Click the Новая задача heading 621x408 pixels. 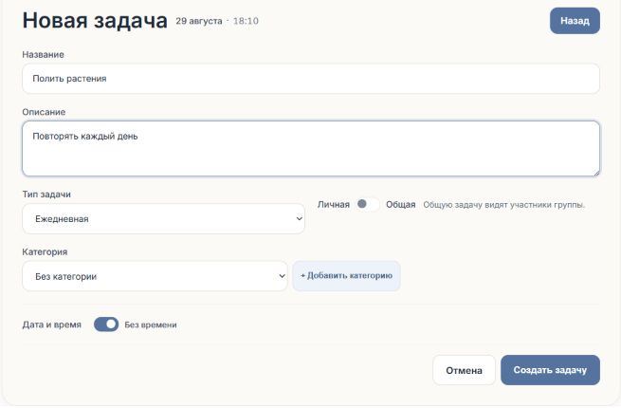point(95,20)
